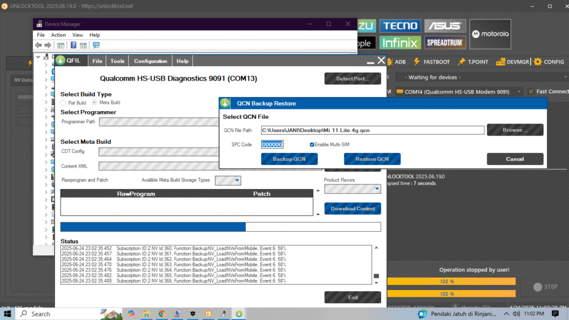The height and width of the screenshot is (320, 569).
Task: Toggle the Fast Connect checkbox
Action: point(531,92)
